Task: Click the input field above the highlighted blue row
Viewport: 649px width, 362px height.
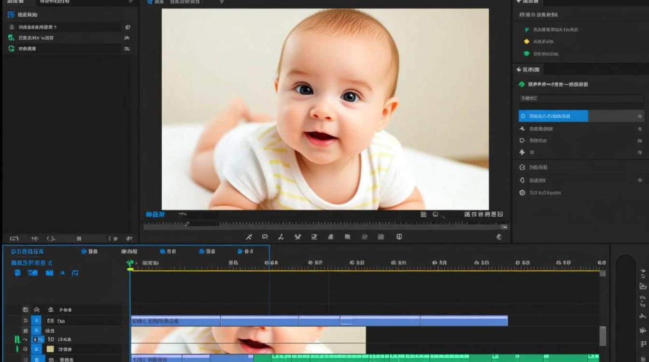Action: pos(581,98)
